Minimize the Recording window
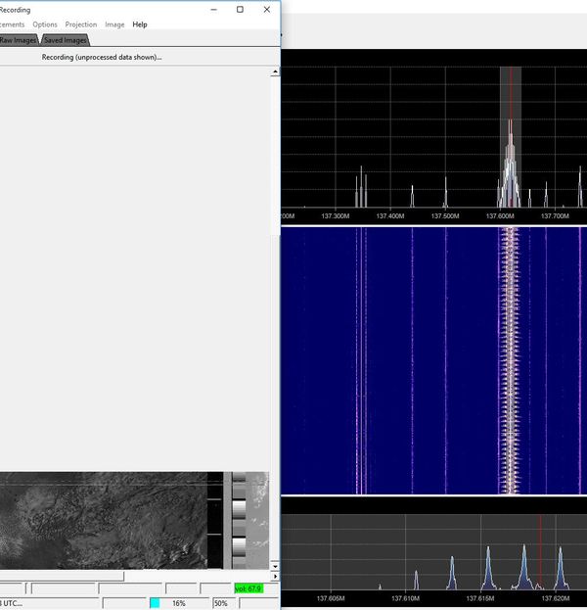 point(213,10)
